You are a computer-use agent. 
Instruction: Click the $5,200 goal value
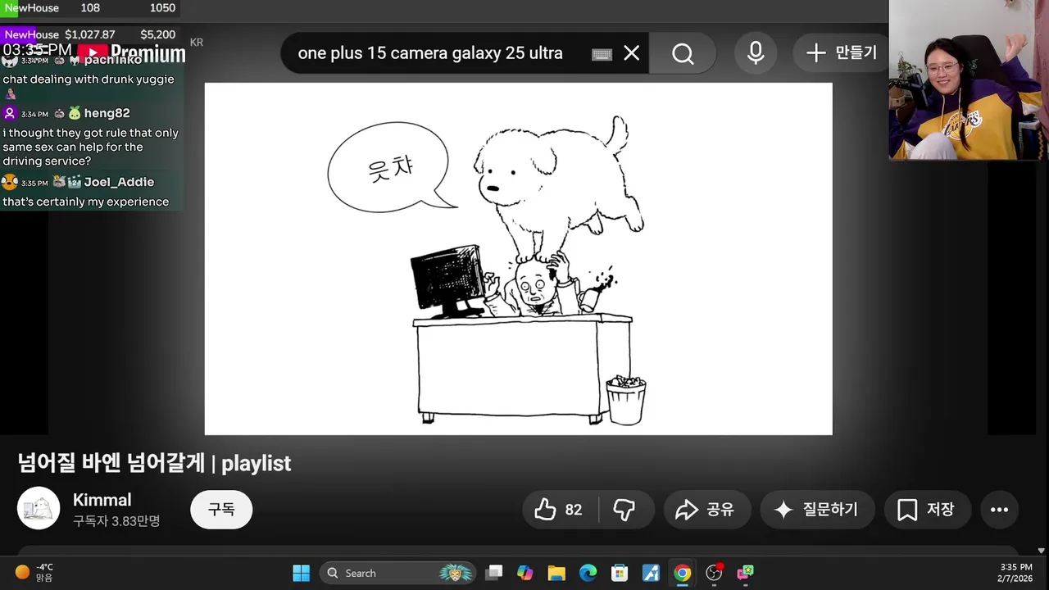pyautogui.click(x=157, y=34)
